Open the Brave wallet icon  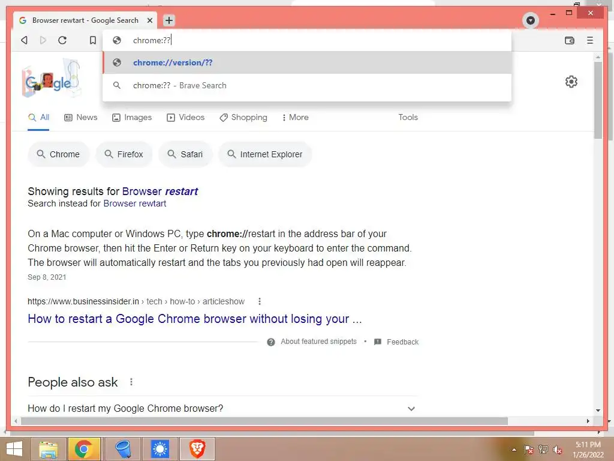(570, 40)
